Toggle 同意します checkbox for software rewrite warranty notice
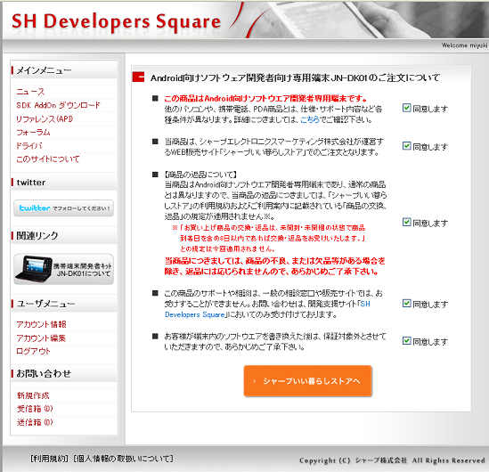The width and height of the screenshot is (489, 472). click(x=407, y=340)
